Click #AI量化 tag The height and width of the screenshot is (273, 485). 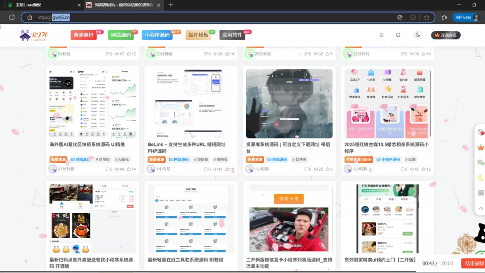pos(122,159)
